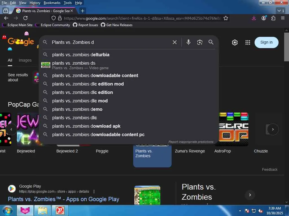The height and width of the screenshot is (216, 289).
Task: Open the Eclipse Community bookmark
Action: [53, 25]
